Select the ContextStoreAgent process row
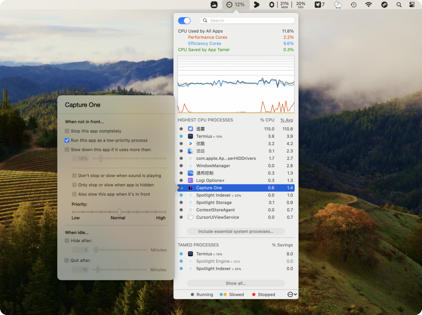 point(236,210)
